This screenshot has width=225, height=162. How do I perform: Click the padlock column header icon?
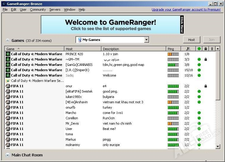point(205,49)
